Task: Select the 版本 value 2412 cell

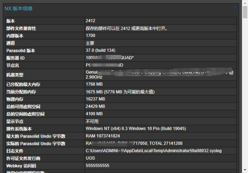Action: pos(90,21)
